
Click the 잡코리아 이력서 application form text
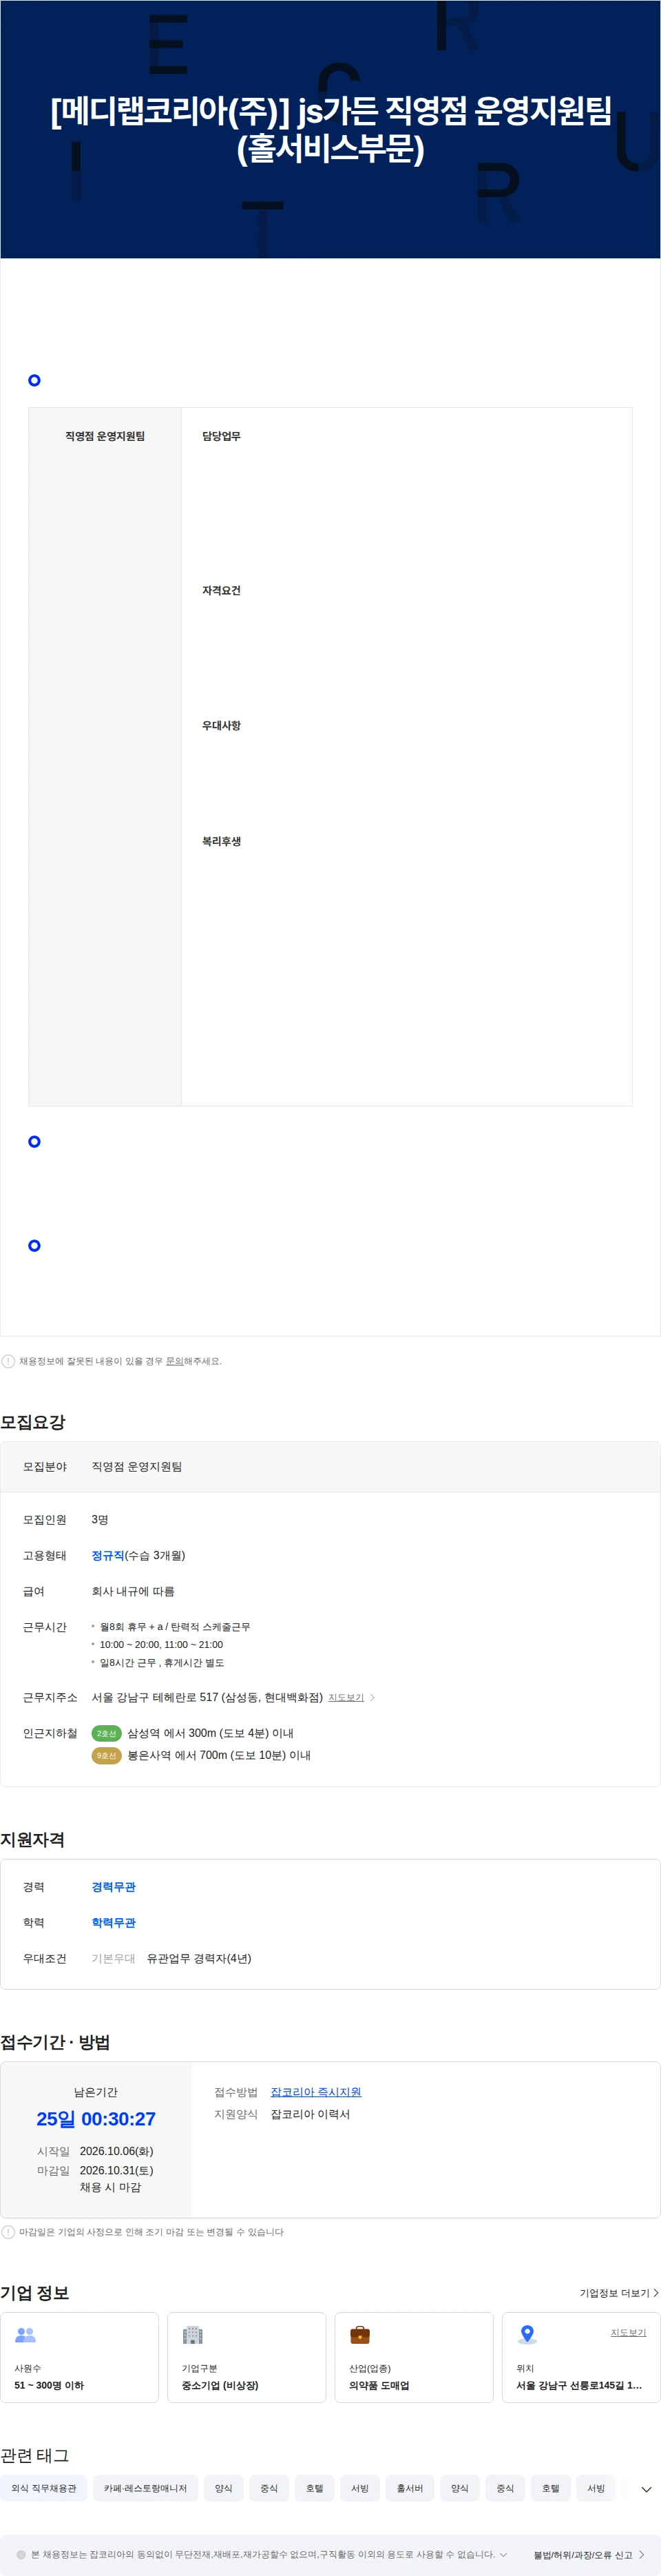pos(310,2114)
